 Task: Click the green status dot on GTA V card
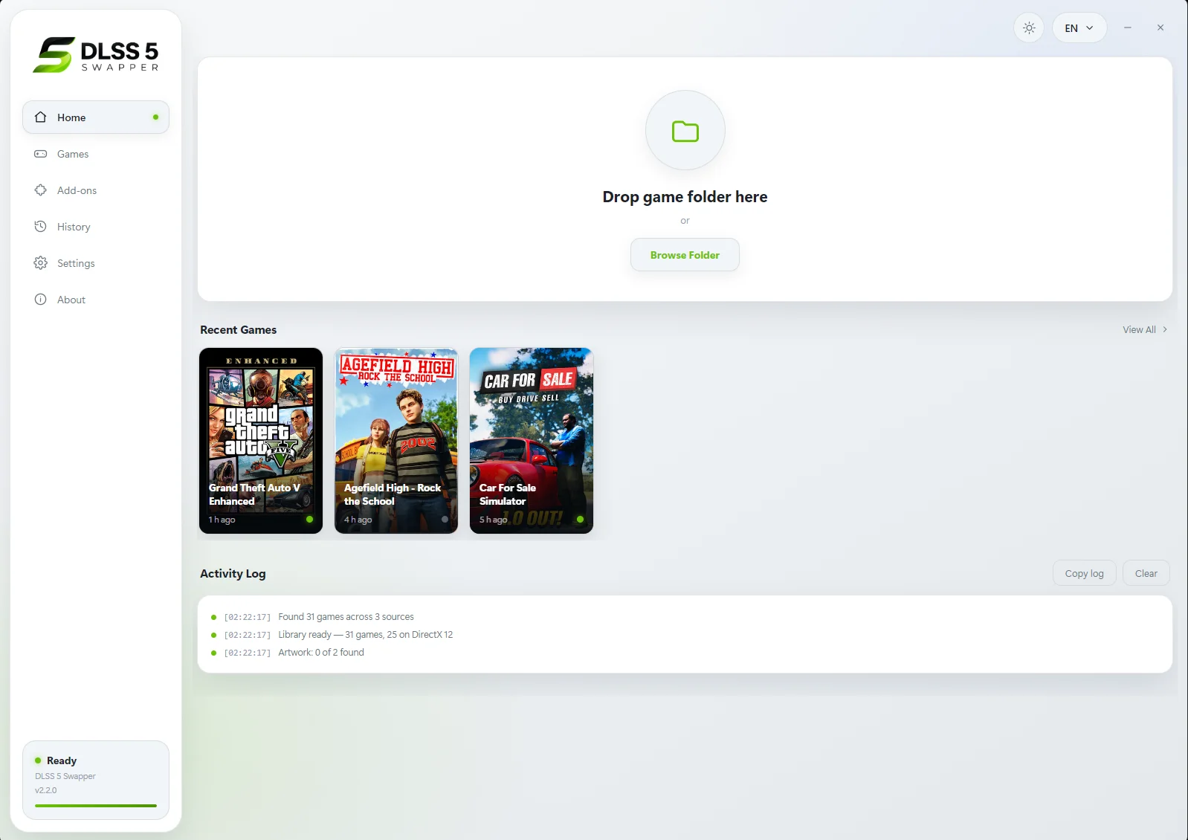pos(309,520)
